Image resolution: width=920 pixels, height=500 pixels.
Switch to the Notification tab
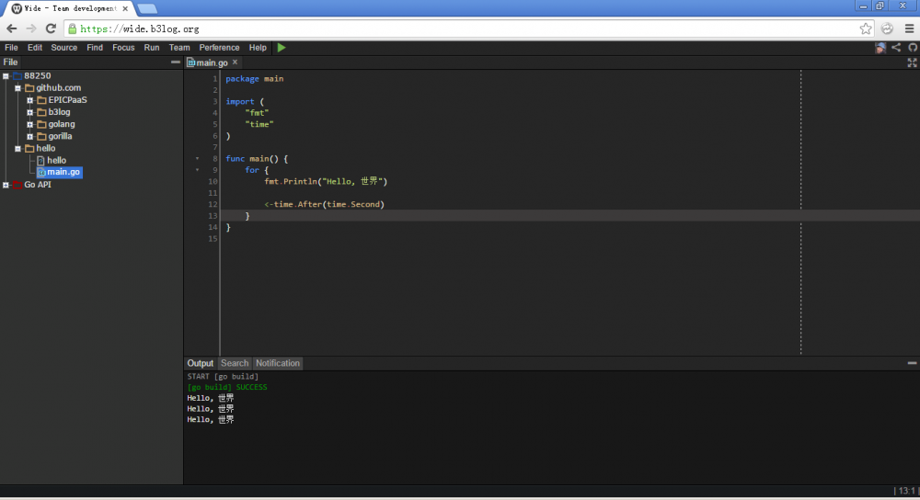pos(278,363)
